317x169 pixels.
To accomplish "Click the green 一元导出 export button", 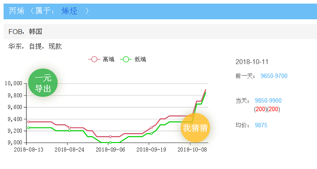I will [43, 82].
